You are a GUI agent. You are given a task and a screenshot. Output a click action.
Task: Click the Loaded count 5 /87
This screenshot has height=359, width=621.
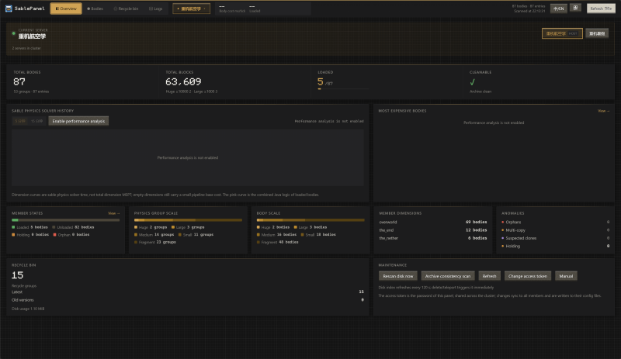click(x=325, y=82)
